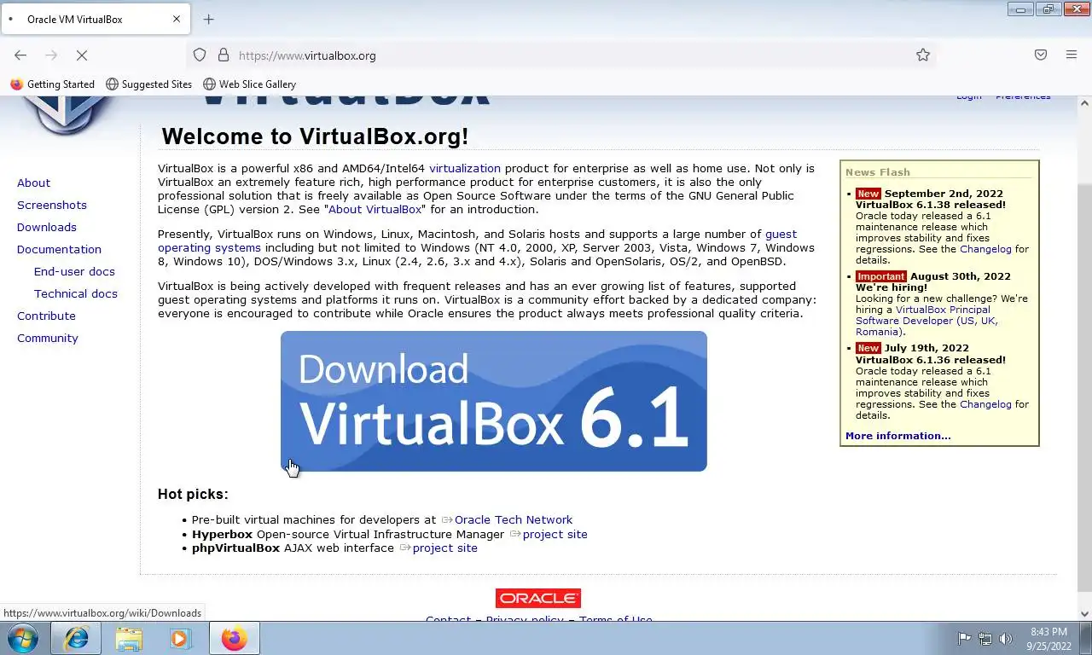The width and height of the screenshot is (1092, 655).
Task: Open End-user docs link
Action: tap(74, 271)
